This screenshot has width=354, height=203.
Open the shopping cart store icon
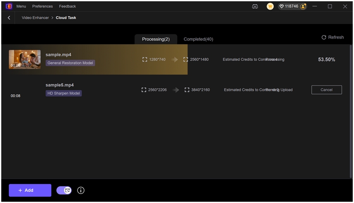270,6
